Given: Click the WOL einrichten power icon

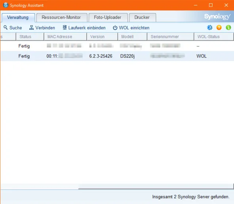Looking at the screenshot, I should [x=115, y=28].
